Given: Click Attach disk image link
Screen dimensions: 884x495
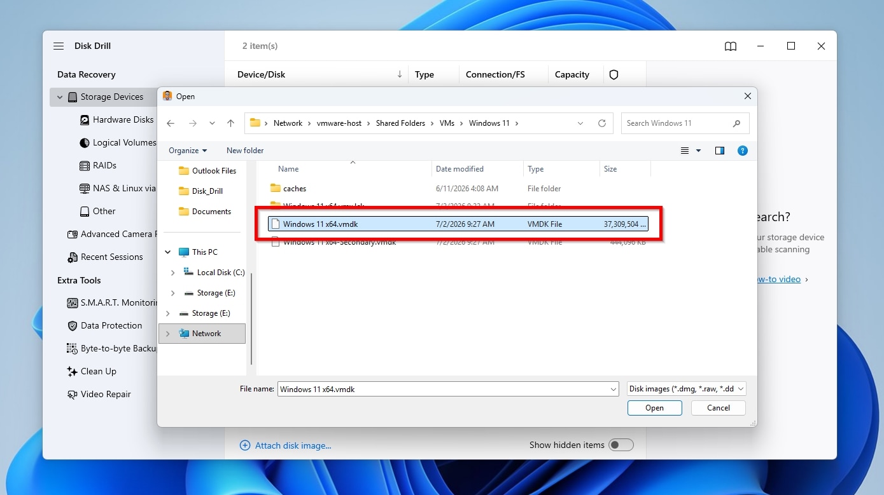Looking at the screenshot, I should click(x=285, y=445).
